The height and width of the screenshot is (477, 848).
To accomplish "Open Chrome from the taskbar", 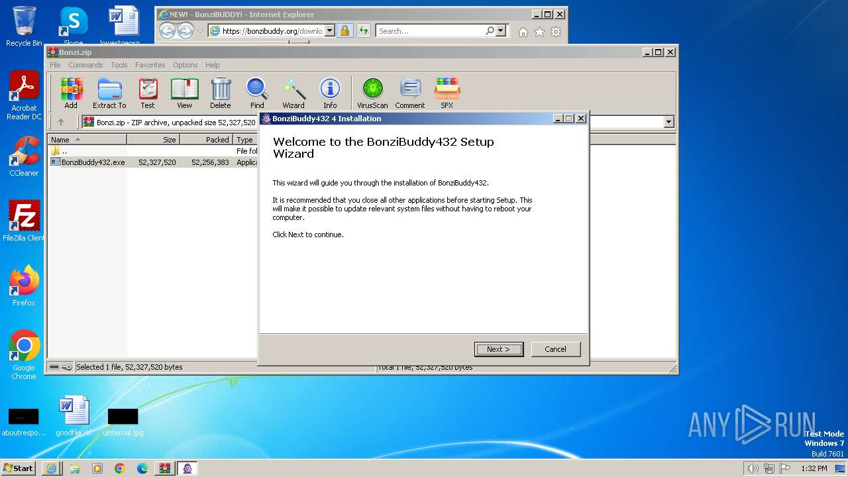I will pyautogui.click(x=119, y=468).
